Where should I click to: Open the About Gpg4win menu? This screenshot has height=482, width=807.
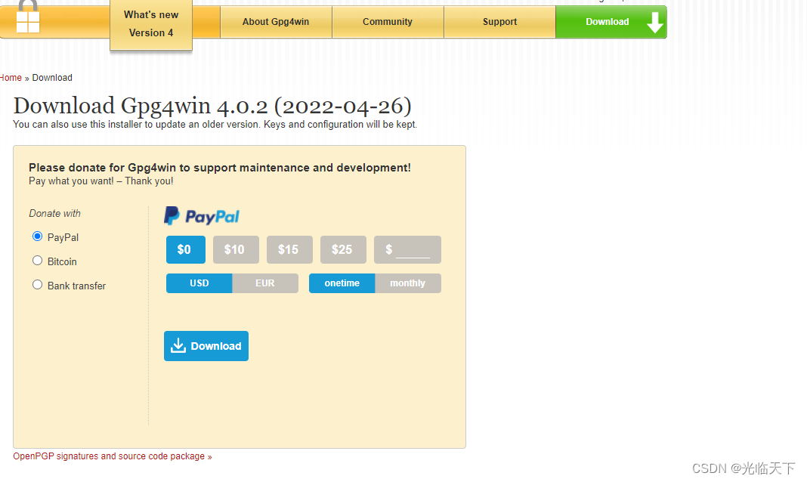pyautogui.click(x=276, y=22)
